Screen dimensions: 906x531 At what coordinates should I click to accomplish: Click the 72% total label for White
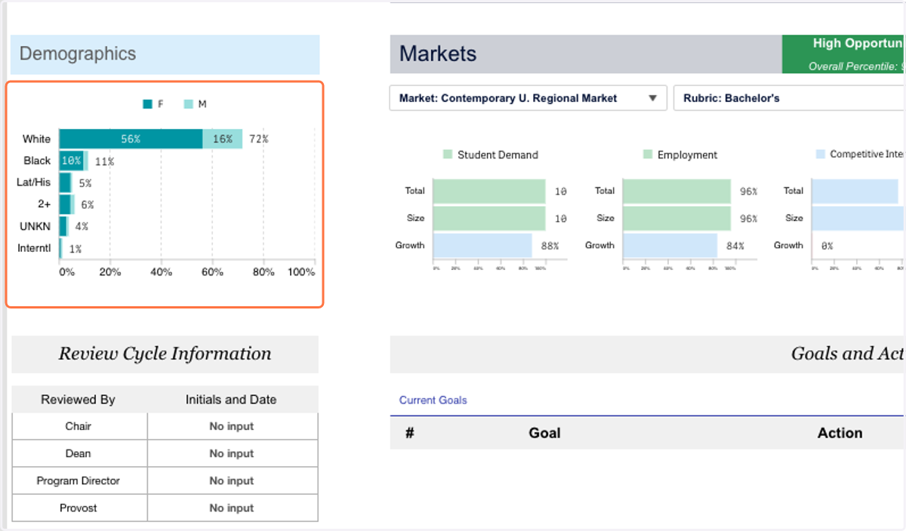pos(259,139)
